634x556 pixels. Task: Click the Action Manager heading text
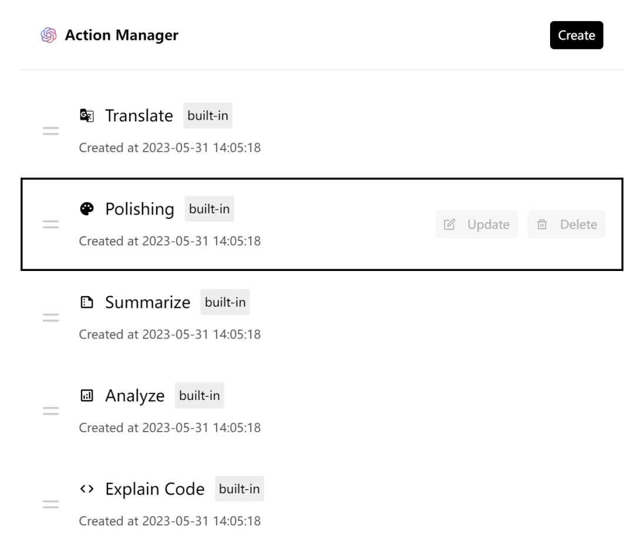122,35
